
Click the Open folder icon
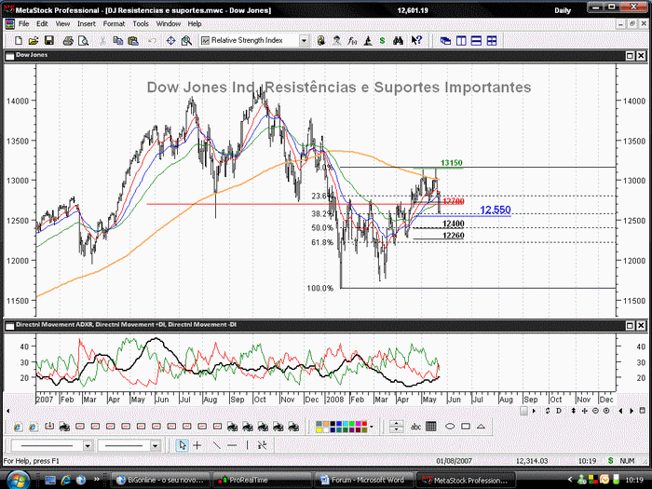pos(34,41)
